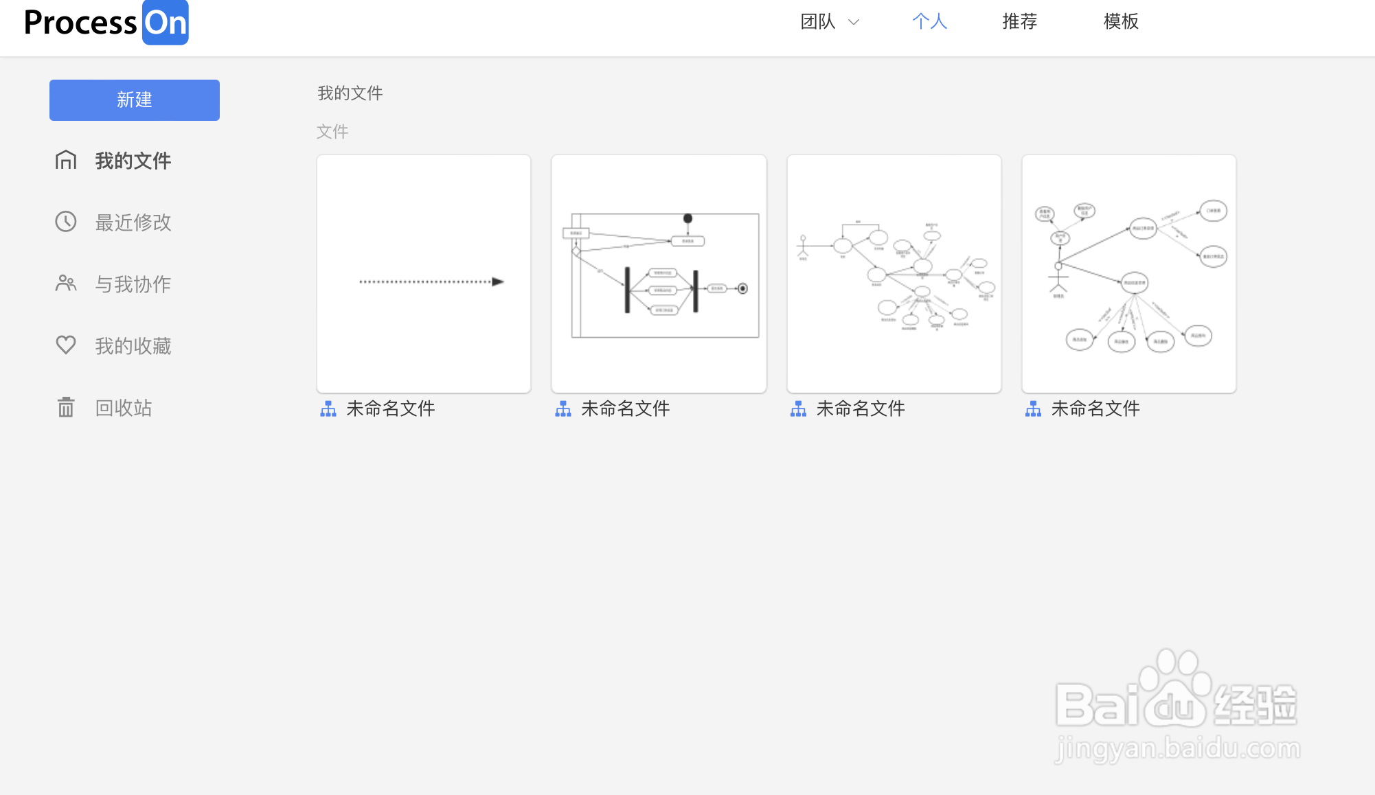Click the 我的文件 breadcrumb heading

click(x=350, y=93)
